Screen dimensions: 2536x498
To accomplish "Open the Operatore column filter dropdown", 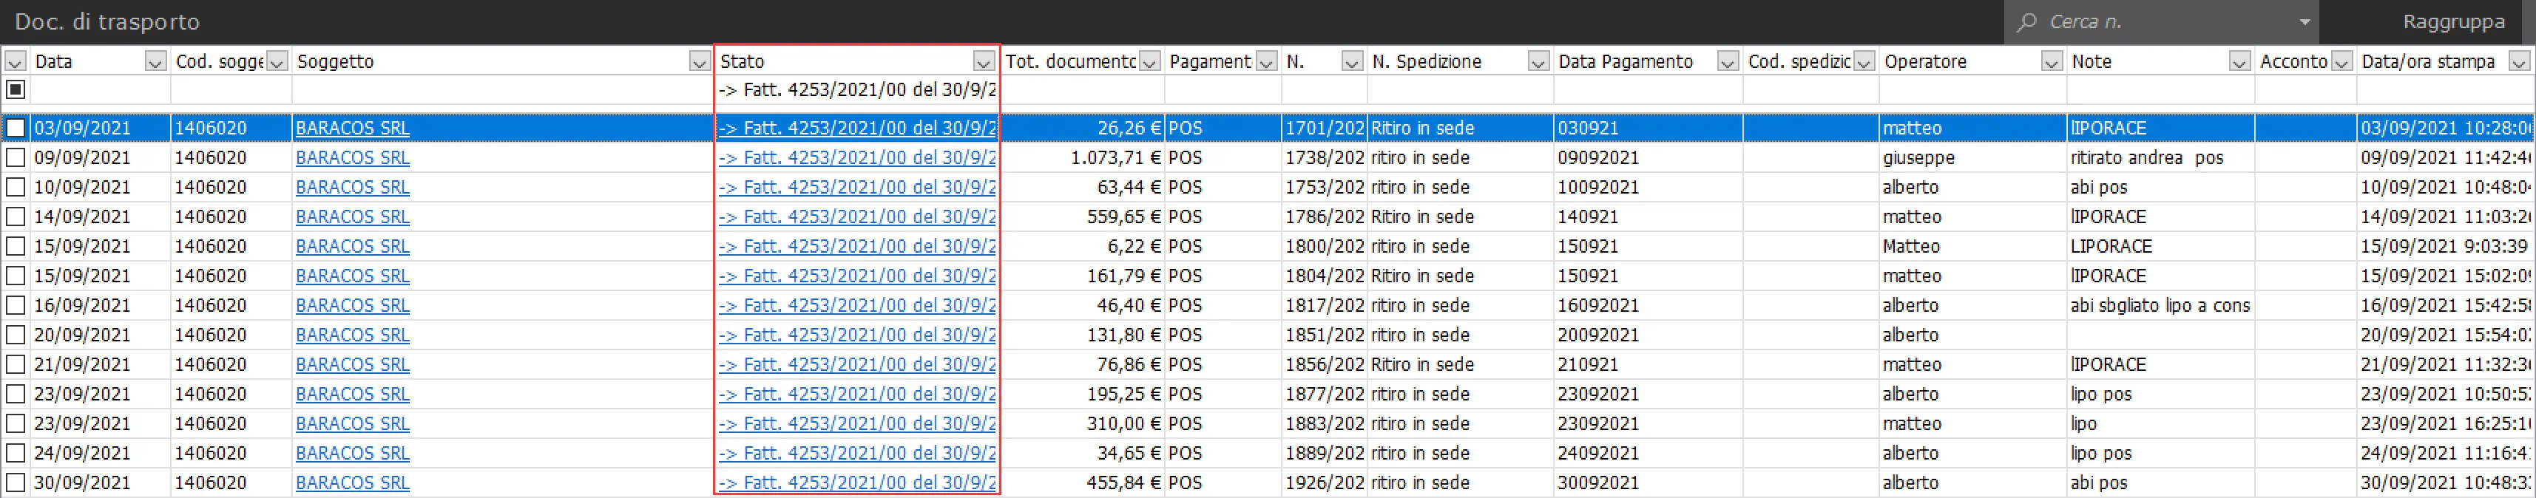I will tap(2052, 61).
